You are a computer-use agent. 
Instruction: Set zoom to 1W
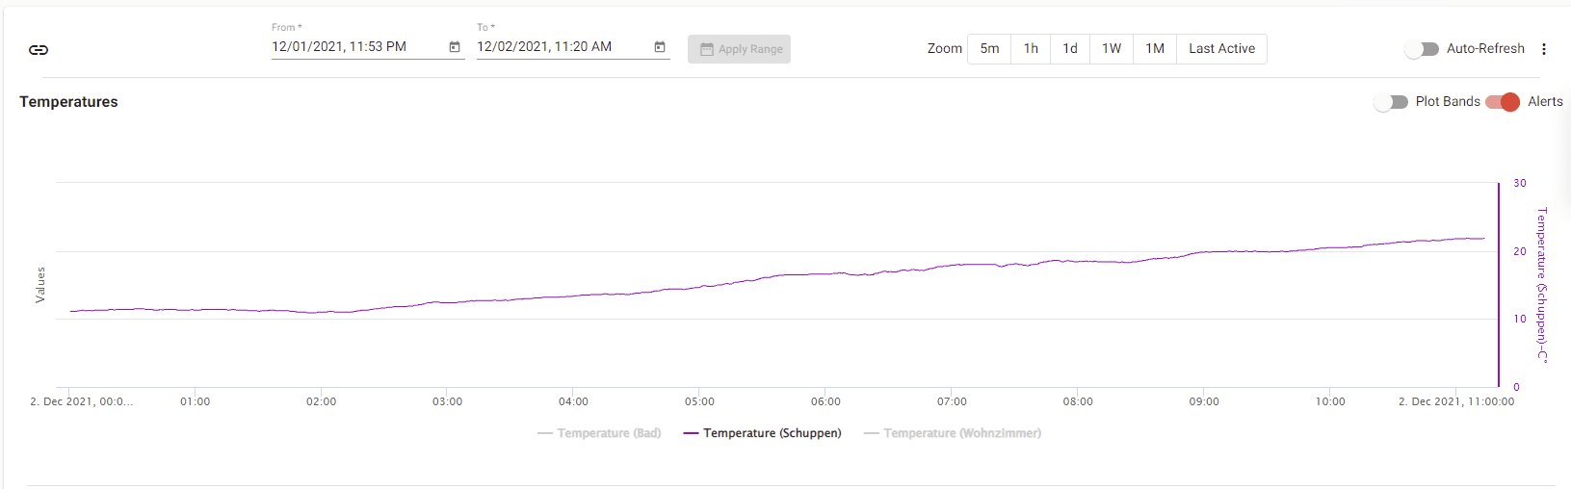click(x=1112, y=49)
